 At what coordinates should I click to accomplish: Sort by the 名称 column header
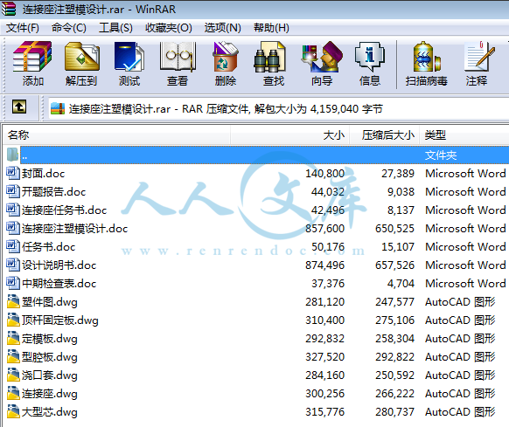117,134
